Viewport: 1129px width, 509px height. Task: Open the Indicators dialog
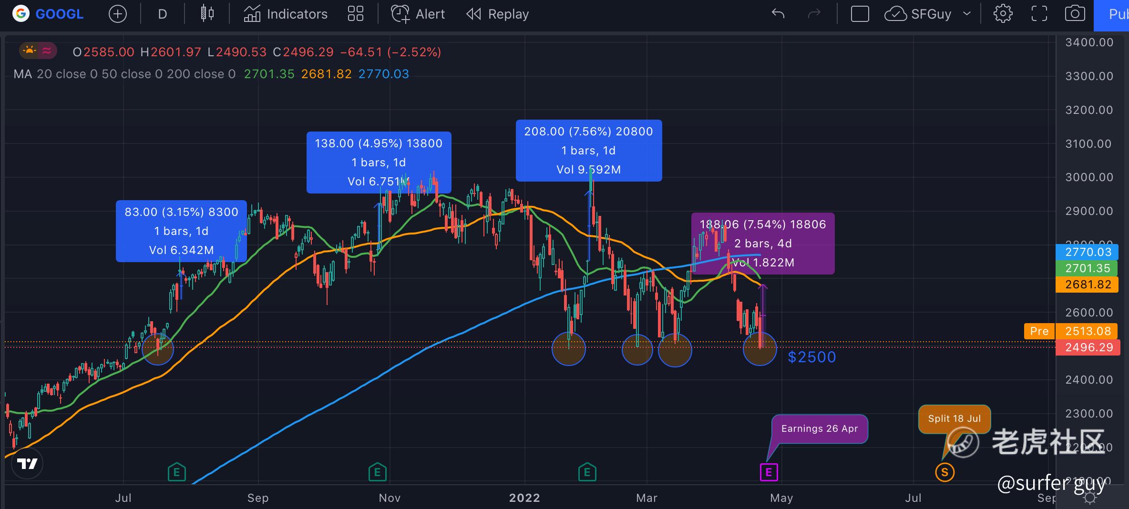tap(286, 14)
